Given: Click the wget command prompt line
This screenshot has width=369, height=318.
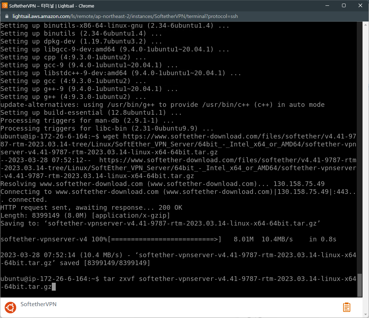Looking at the screenshot, I should pos(178,144).
